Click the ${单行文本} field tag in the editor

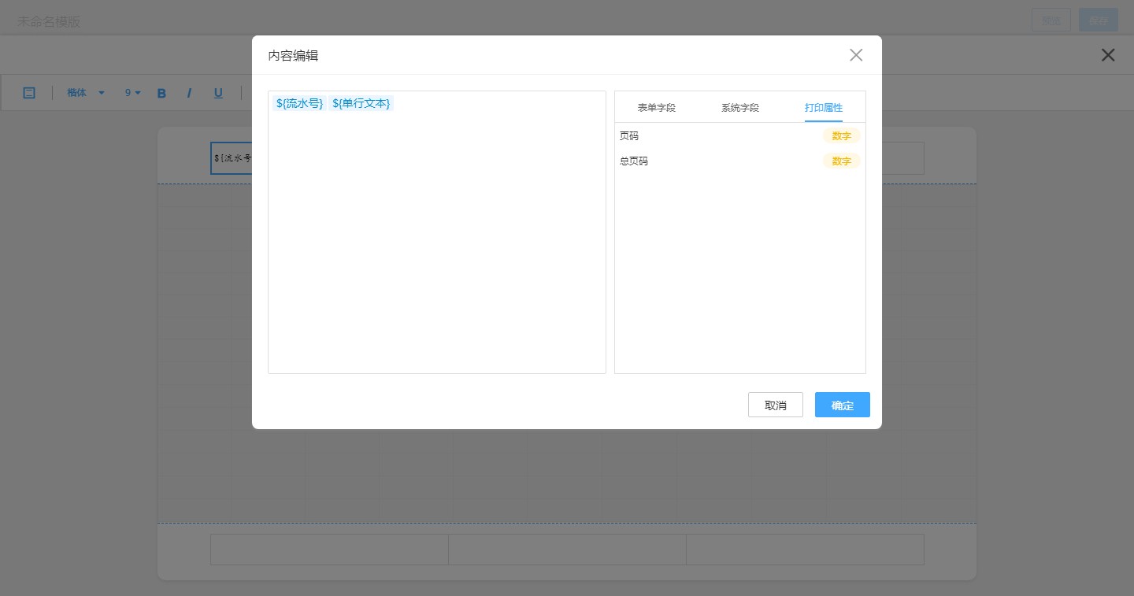coord(361,103)
